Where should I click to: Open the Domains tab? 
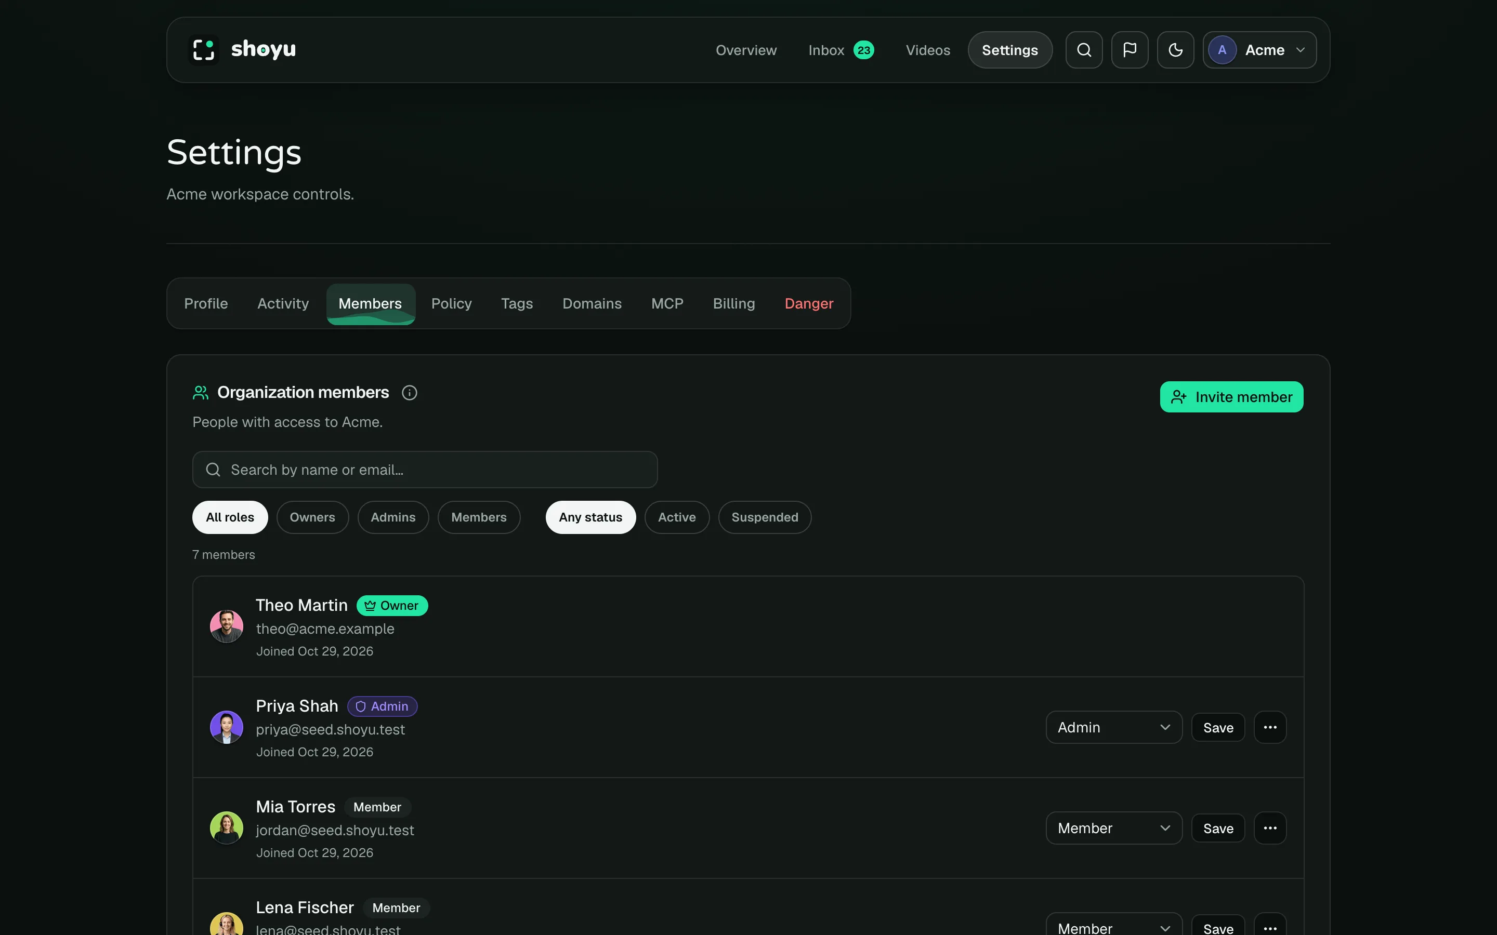click(592, 304)
